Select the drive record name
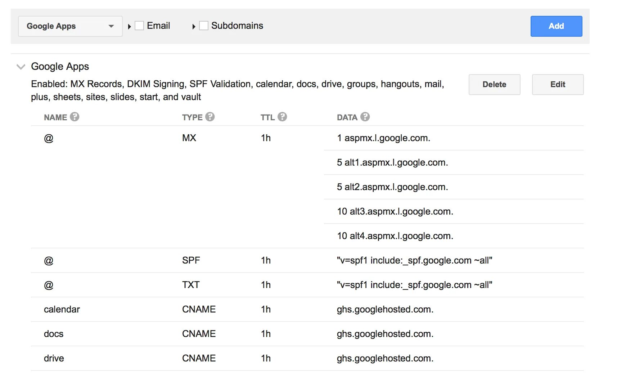Viewport: 617px width, 373px height. [54, 358]
